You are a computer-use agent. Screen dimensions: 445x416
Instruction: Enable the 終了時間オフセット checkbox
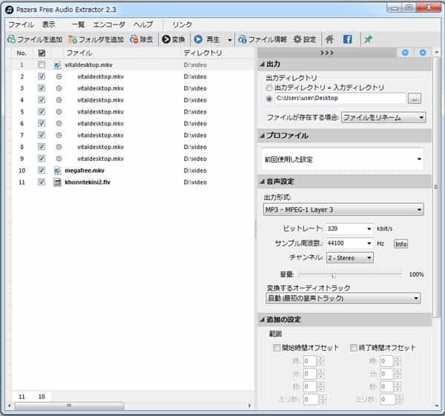click(353, 348)
